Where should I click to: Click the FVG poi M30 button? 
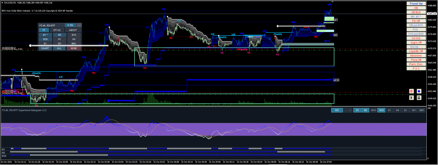tap(416, 34)
